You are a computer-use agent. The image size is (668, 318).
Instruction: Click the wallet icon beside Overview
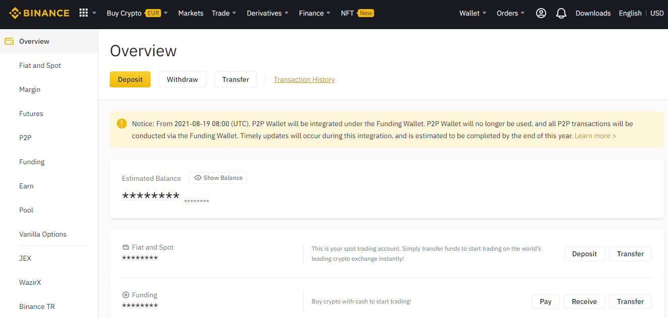(x=9, y=41)
